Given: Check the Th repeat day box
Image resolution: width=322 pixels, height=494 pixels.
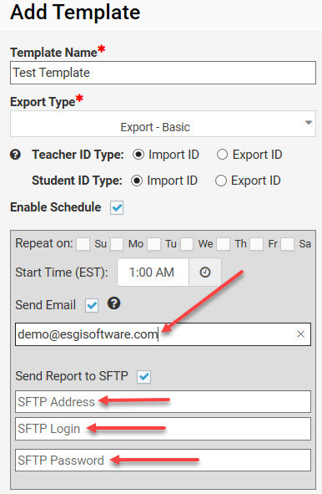Looking at the screenshot, I should (x=223, y=244).
